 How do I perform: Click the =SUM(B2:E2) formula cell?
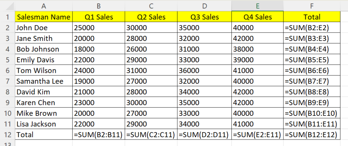(312, 28)
